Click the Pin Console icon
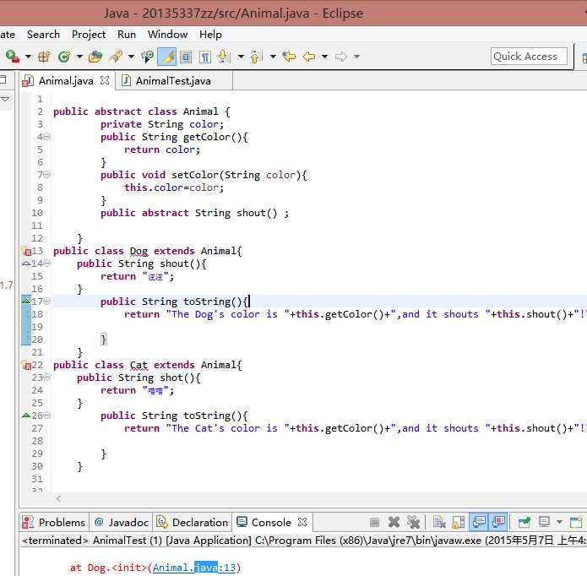Image resolution: width=587 pixels, height=576 pixels. pos(524,522)
